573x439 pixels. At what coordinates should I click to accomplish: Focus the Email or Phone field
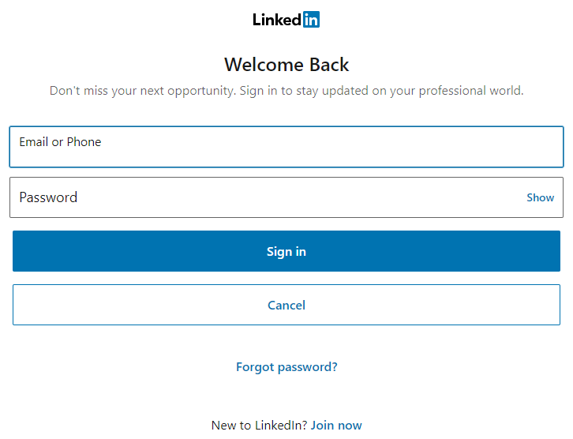tap(286, 147)
